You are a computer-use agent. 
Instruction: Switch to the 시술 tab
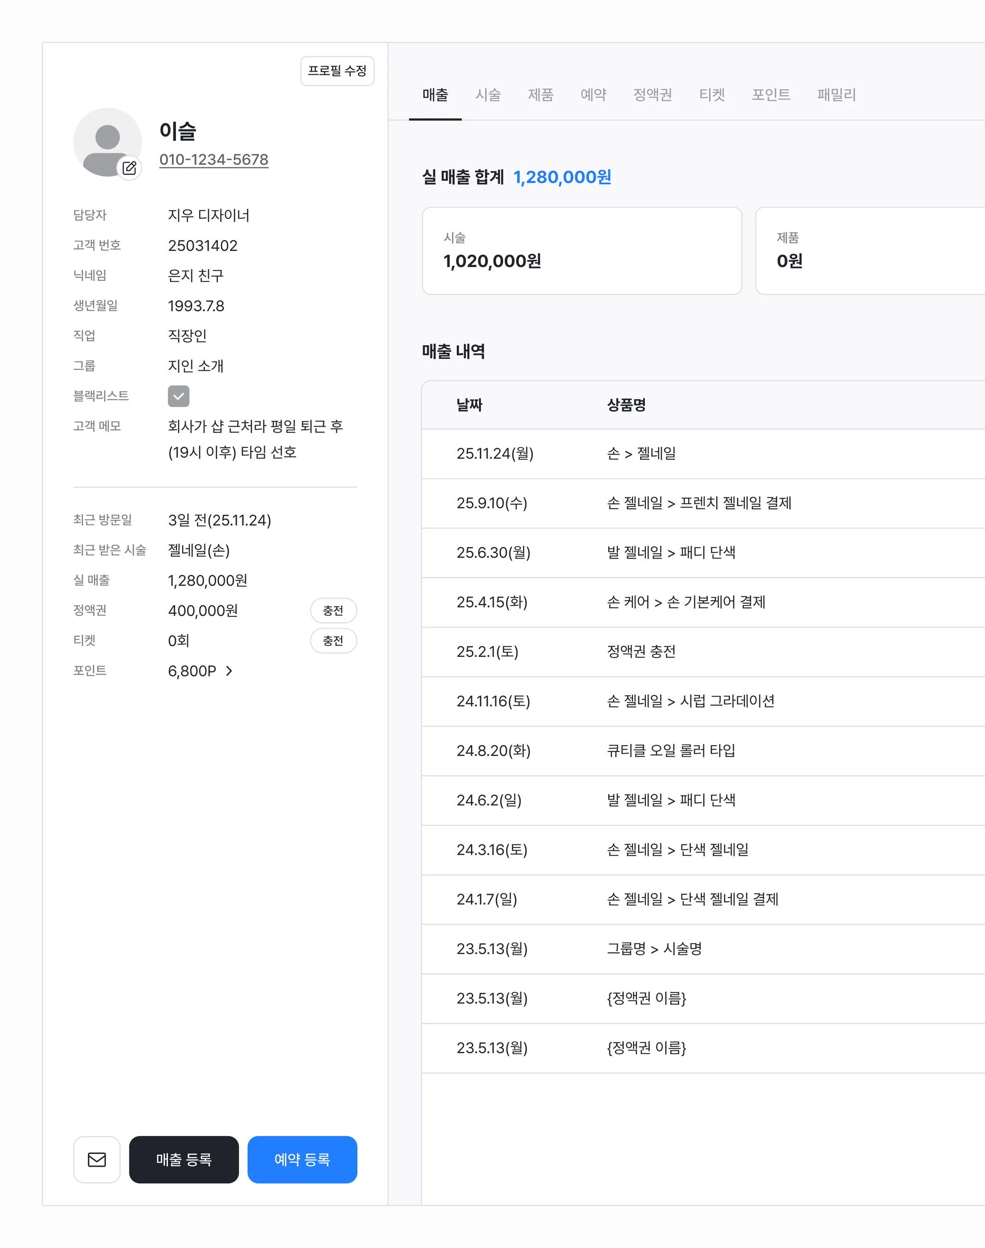[x=487, y=95]
